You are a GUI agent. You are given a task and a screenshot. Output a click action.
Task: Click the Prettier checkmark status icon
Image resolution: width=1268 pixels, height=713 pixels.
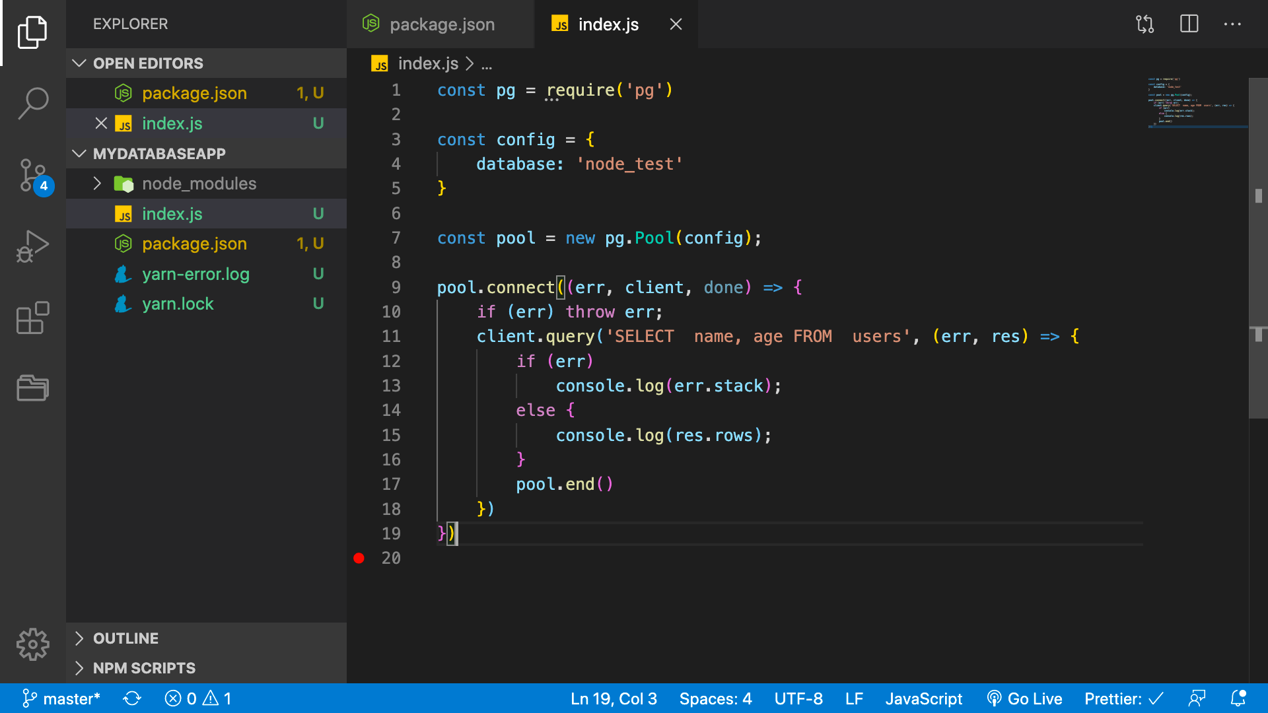click(x=1124, y=698)
